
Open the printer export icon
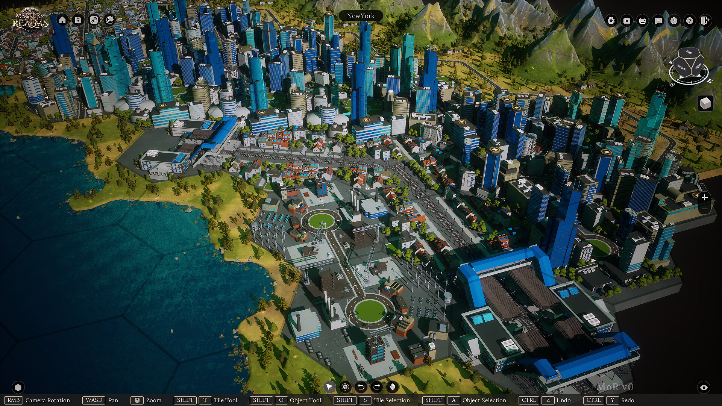click(x=642, y=21)
